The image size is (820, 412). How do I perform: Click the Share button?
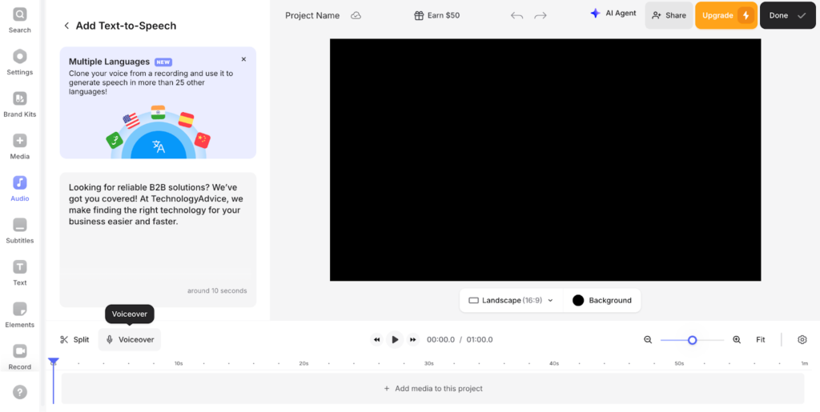[669, 16]
